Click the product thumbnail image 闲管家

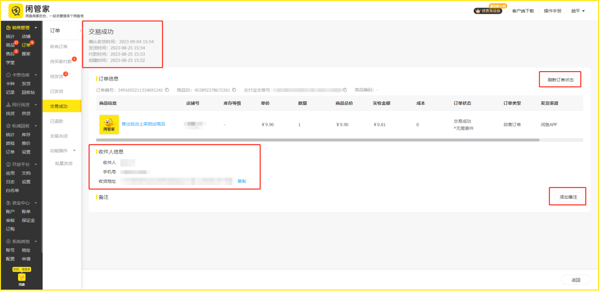coord(109,124)
